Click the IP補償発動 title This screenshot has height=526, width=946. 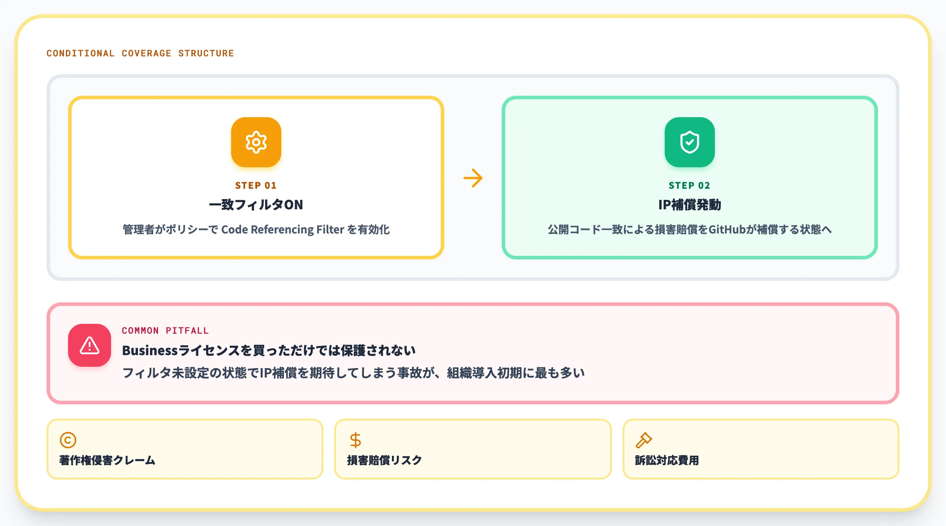(x=689, y=205)
